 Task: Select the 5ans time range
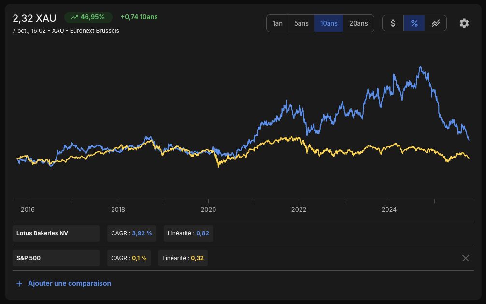point(301,23)
